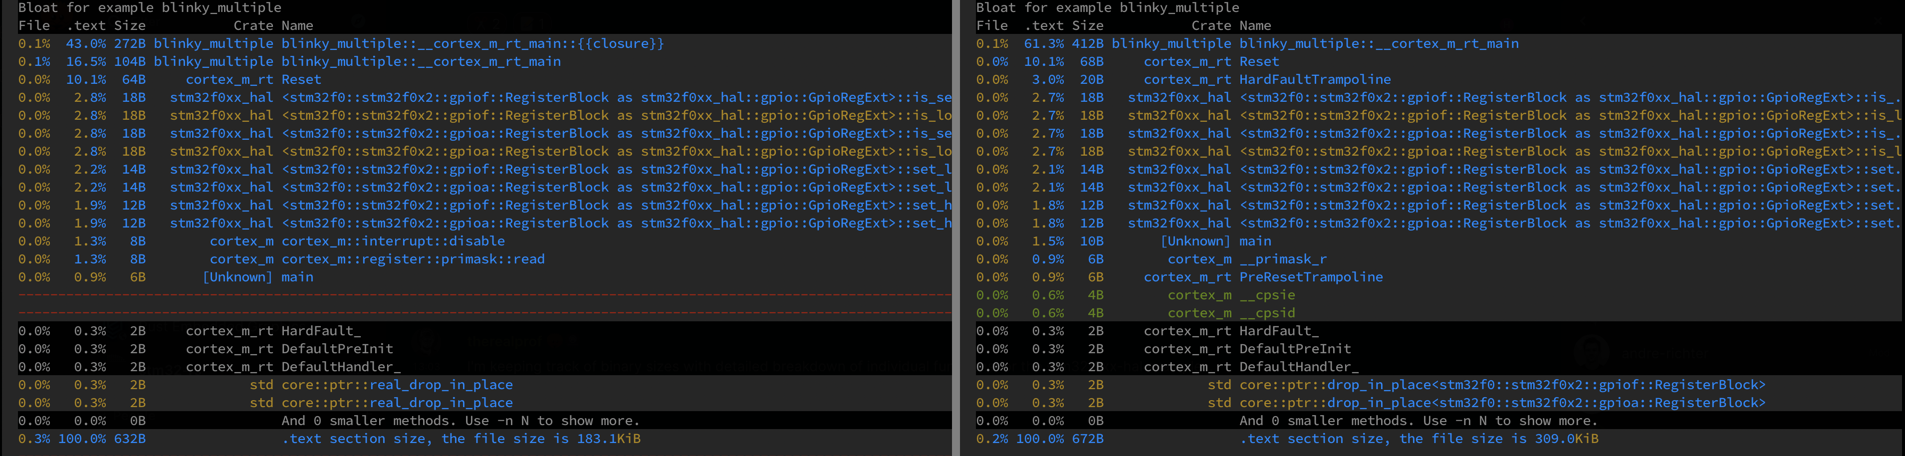
Task: Select gpiof is_se row name in left pane
Action: point(616,98)
